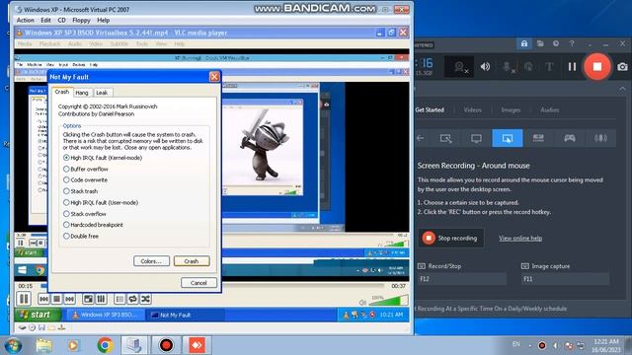Click the Crash button in Not My Fault
Image resolution: width=632 pixels, height=355 pixels.
(192, 261)
